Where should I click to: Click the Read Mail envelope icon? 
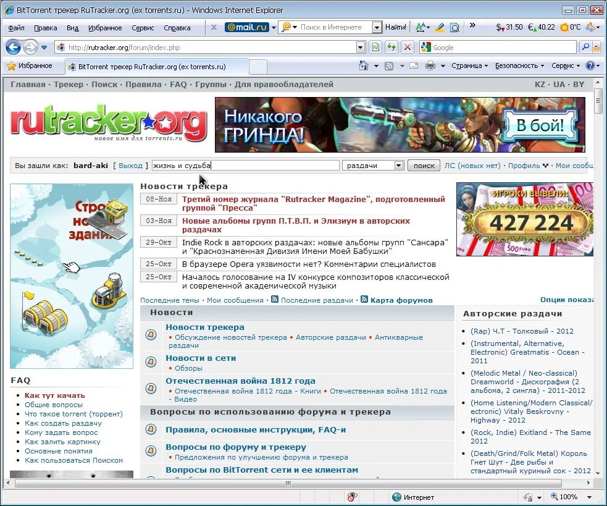(x=414, y=66)
